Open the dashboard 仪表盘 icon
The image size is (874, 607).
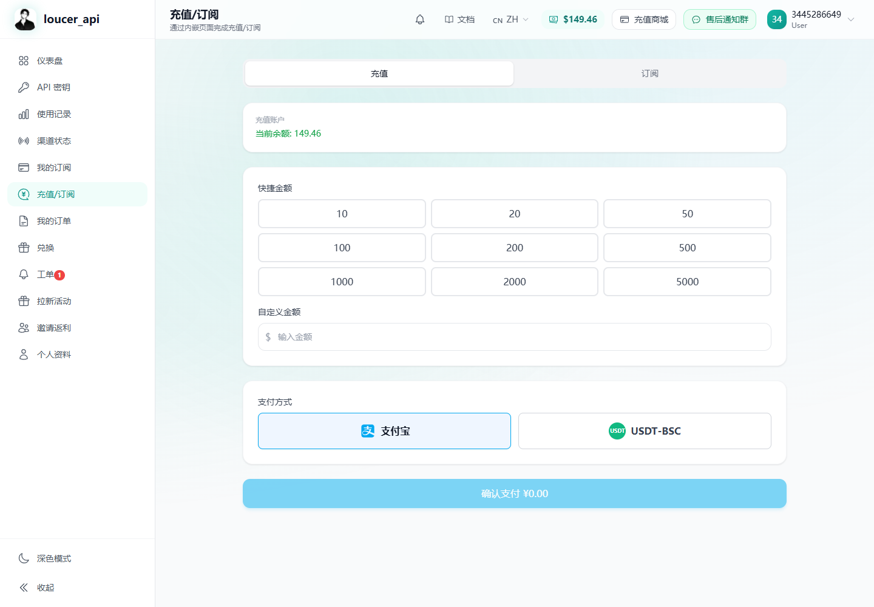click(24, 61)
